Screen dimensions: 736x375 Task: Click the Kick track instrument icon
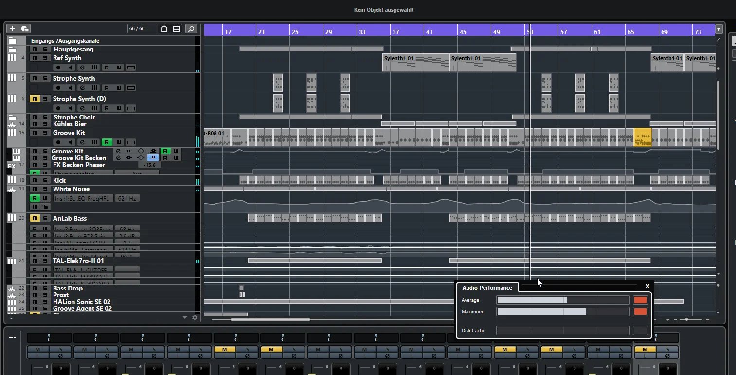point(12,180)
